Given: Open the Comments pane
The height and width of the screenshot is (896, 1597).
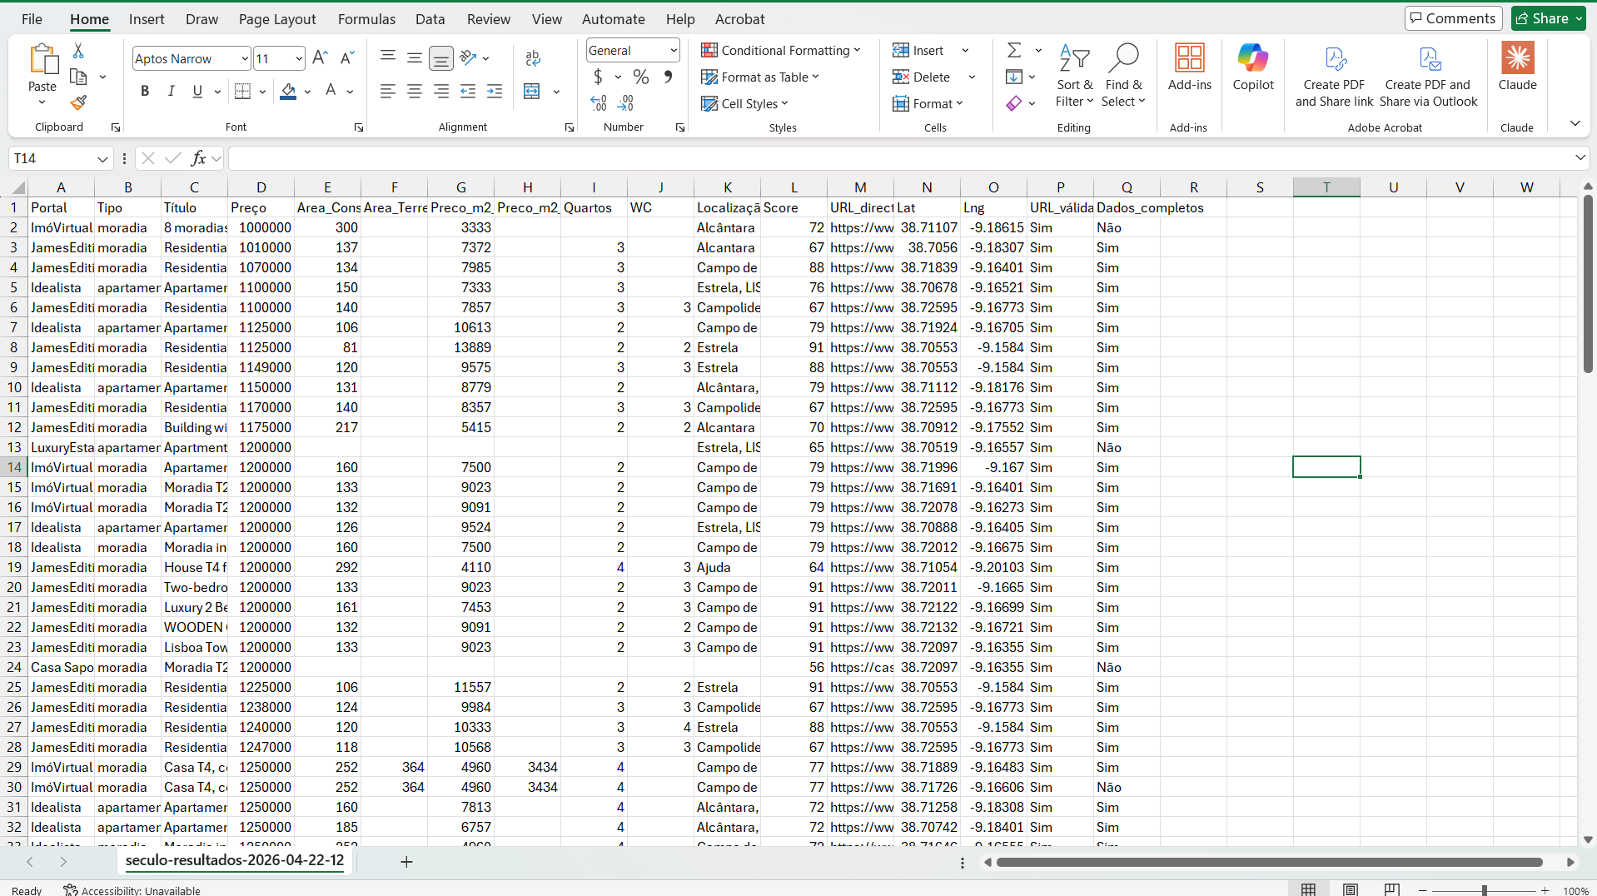Looking at the screenshot, I should coord(1453,18).
